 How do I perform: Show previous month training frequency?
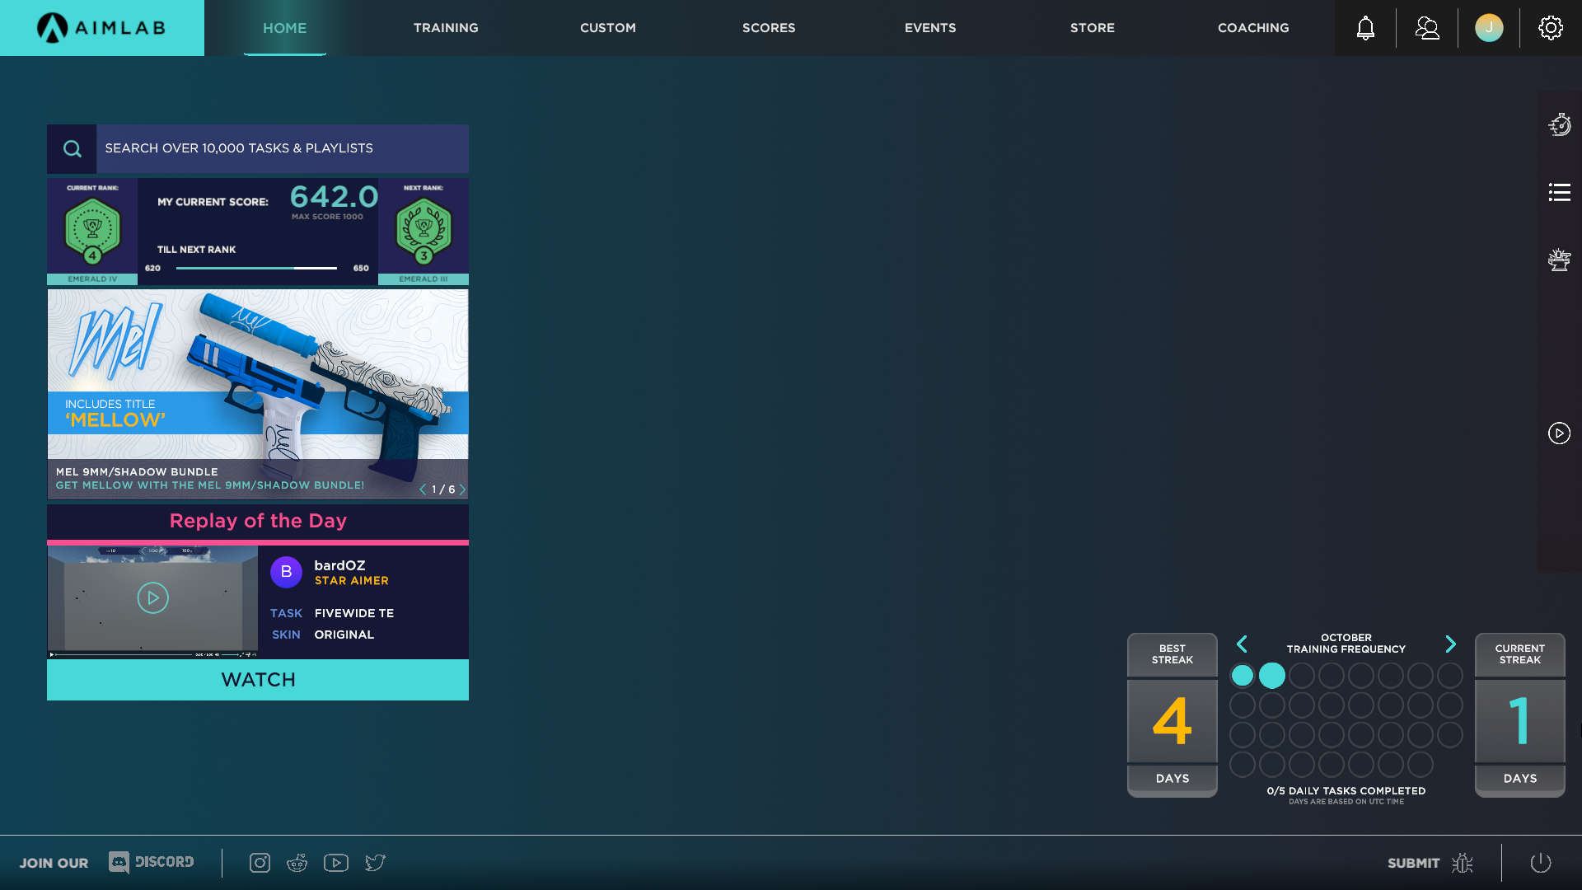[1242, 644]
